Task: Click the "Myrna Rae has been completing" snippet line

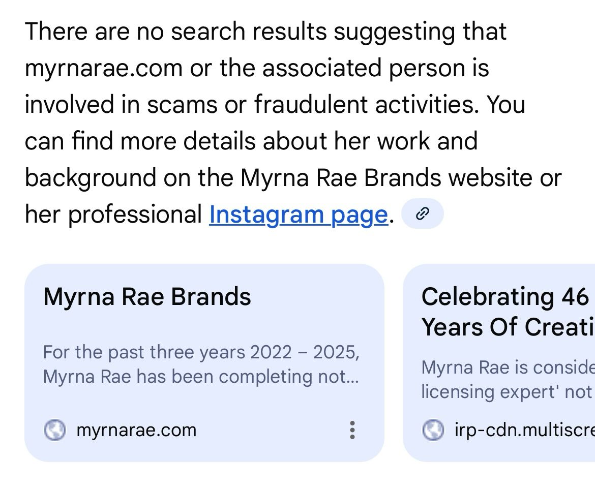Action: pyautogui.click(x=201, y=377)
